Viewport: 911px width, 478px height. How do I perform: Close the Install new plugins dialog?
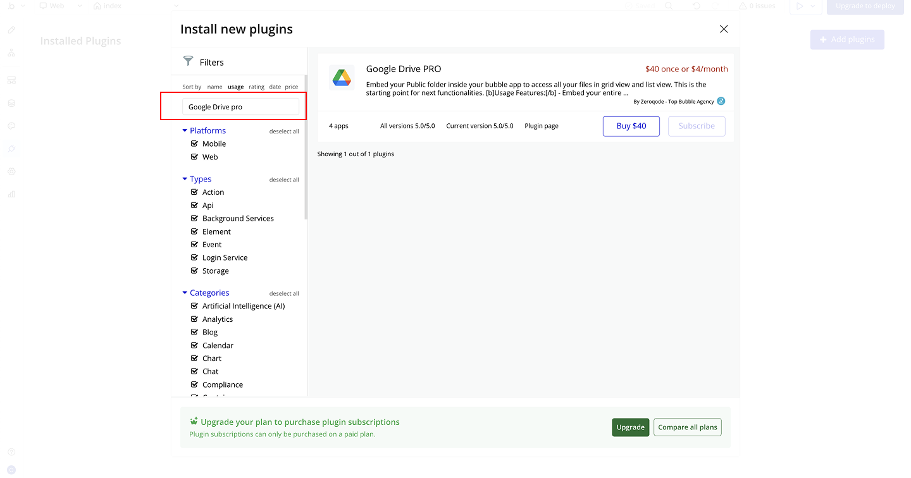pos(724,29)
